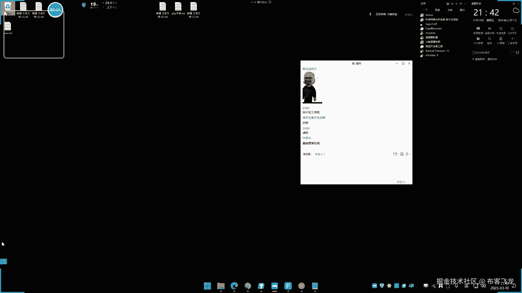Switch to the 图片 tab
The height and width of the screenshot is (293, 522).
462,10
